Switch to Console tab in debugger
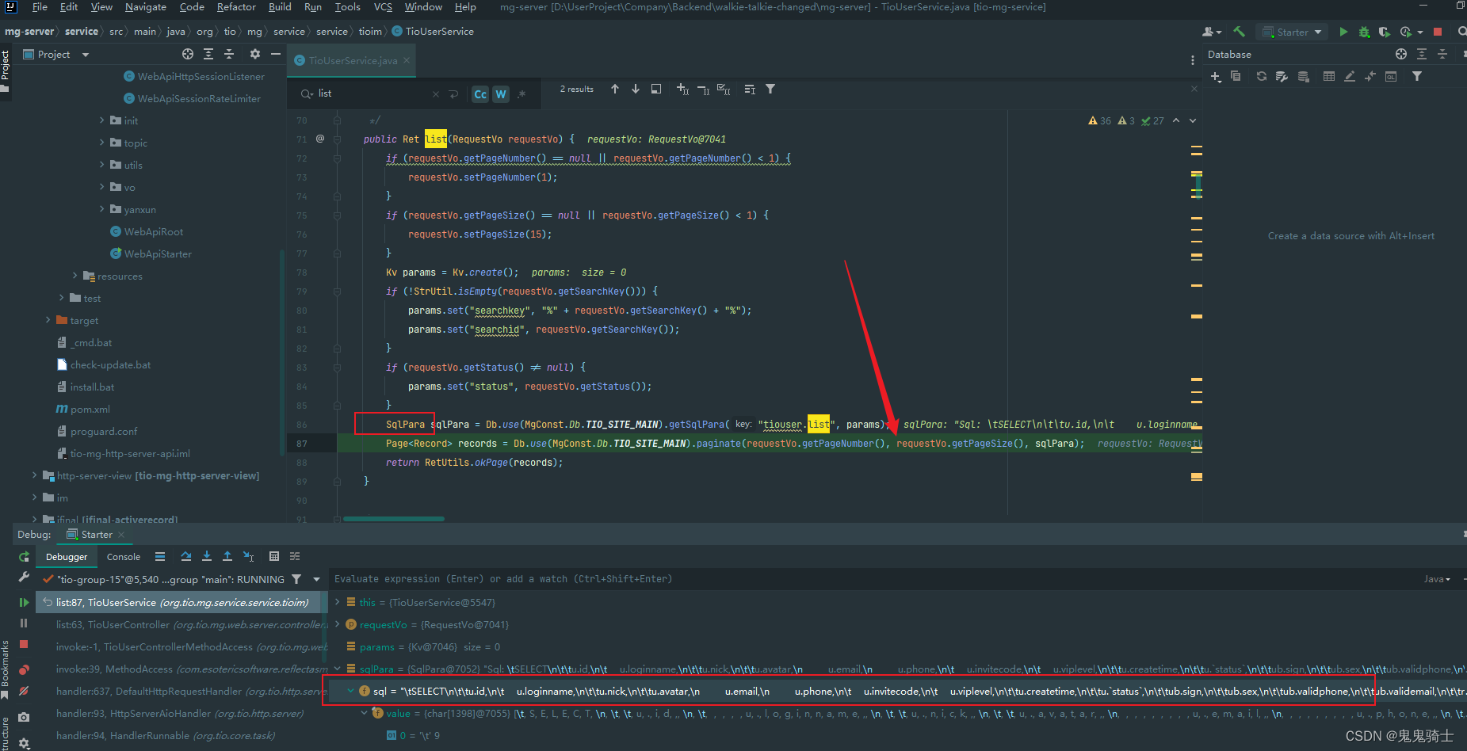The height and width of the screenshot is (751, 1467). 124,557
